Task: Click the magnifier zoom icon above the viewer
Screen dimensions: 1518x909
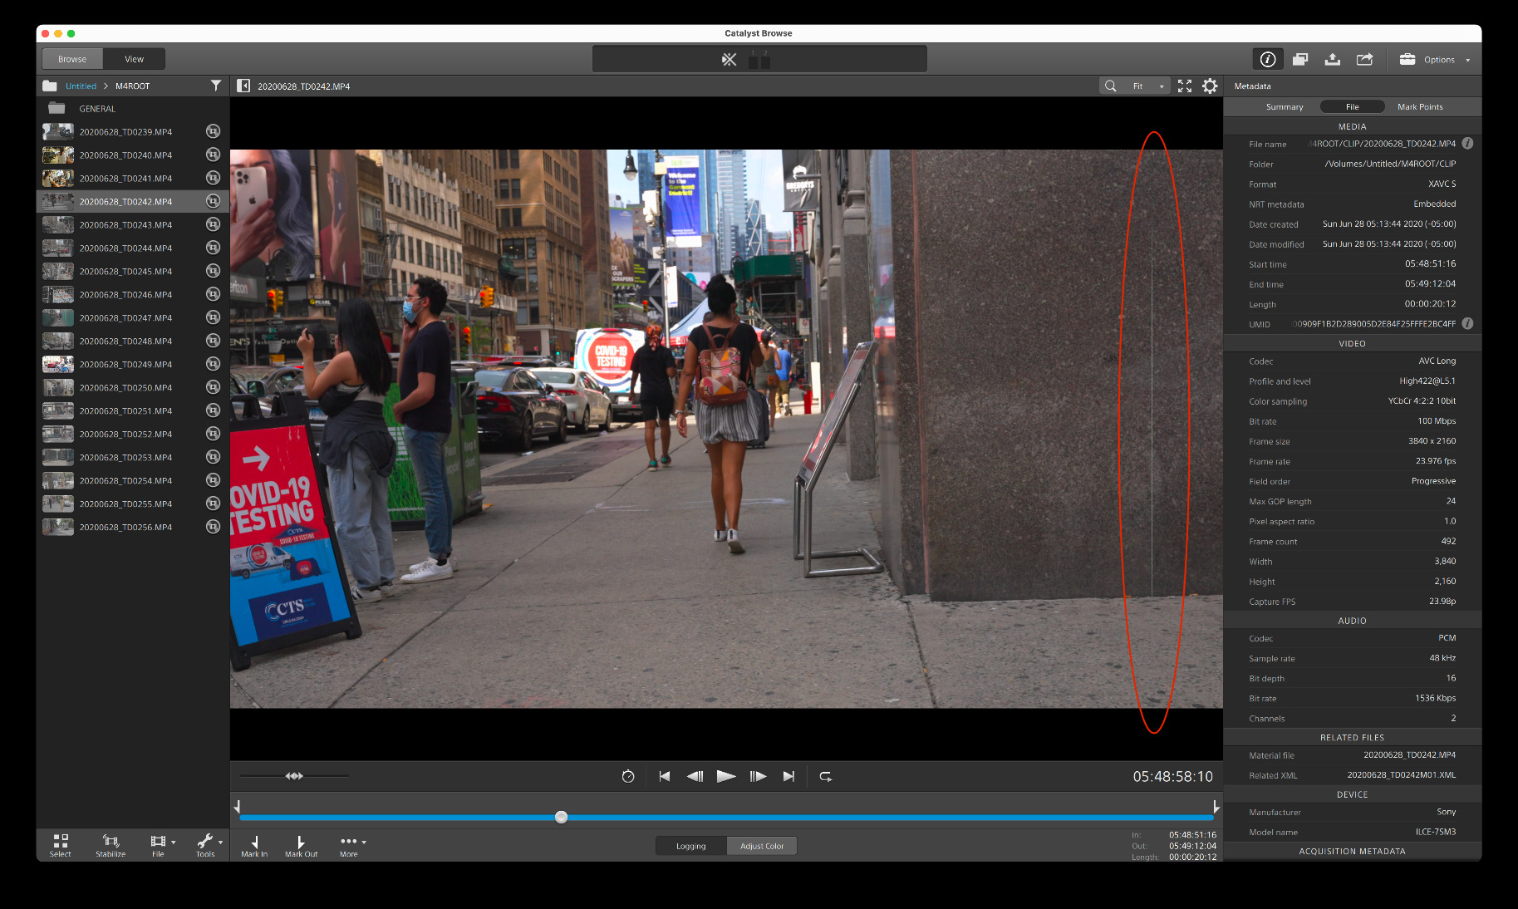Action: click(1110, 86)
